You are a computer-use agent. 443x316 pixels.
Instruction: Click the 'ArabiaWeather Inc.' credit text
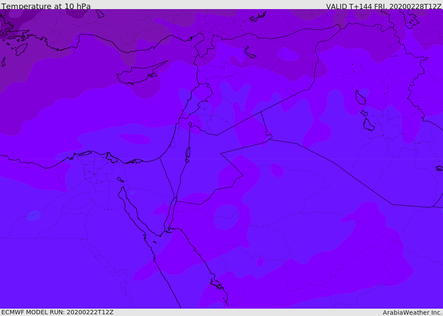(x=412, y=313)
